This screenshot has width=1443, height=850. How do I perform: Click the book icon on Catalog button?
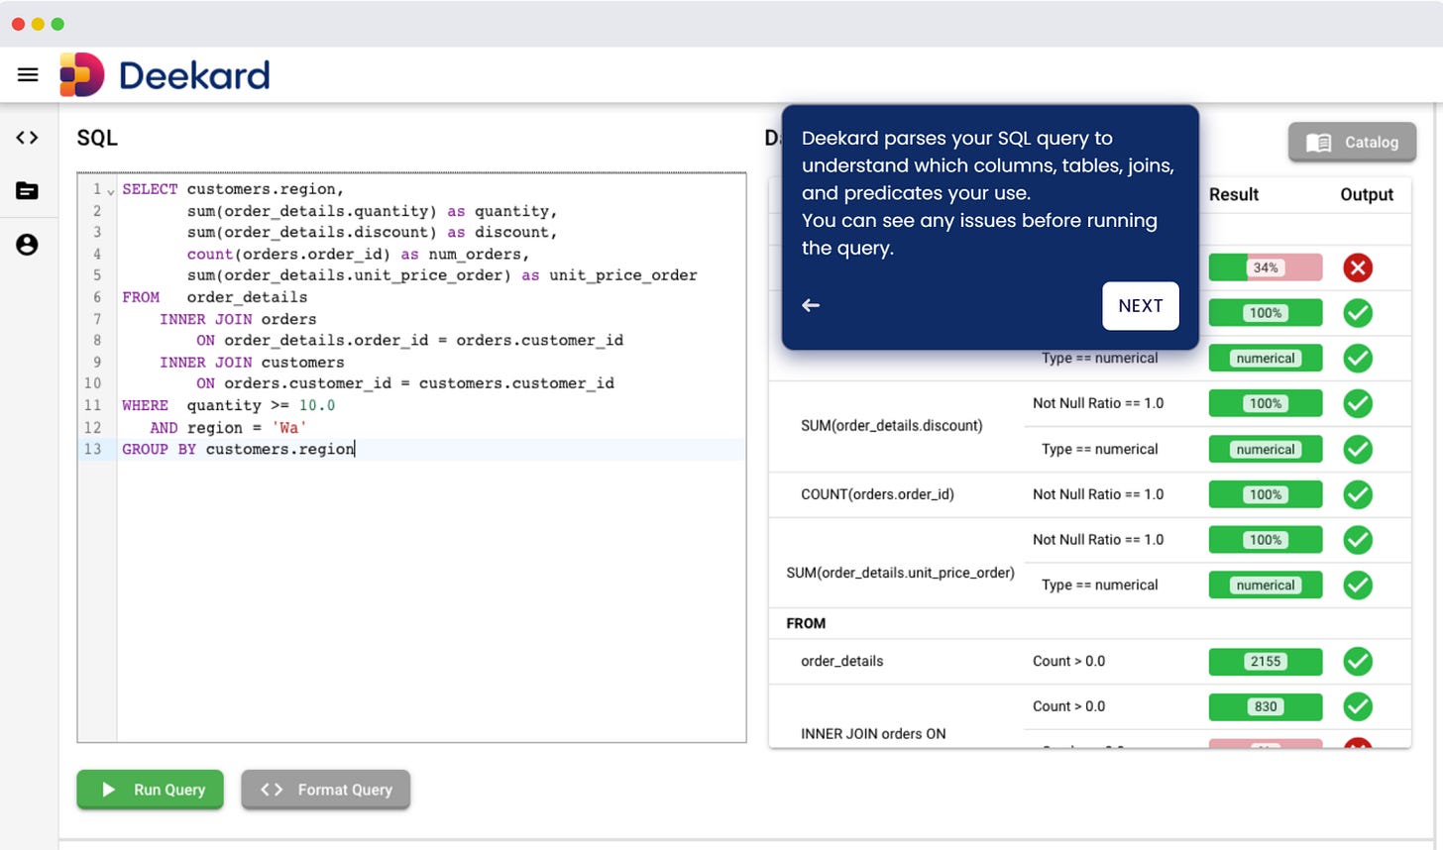click(x=1319, y=143)
